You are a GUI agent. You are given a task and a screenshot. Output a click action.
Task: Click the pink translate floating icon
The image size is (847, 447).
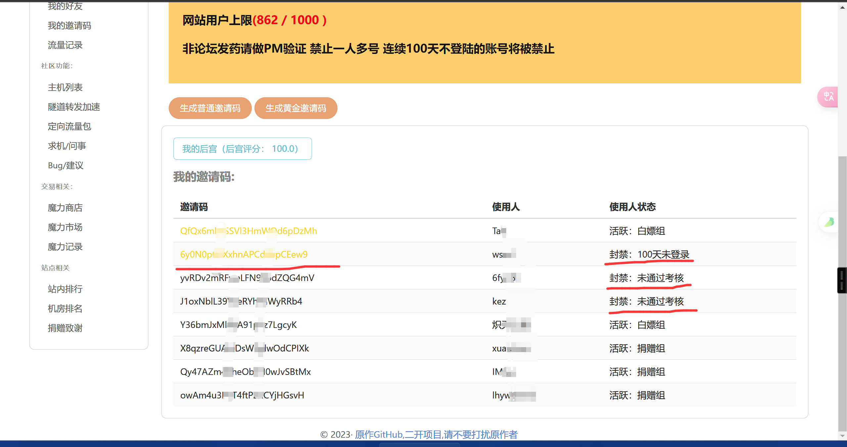point(828,97)
